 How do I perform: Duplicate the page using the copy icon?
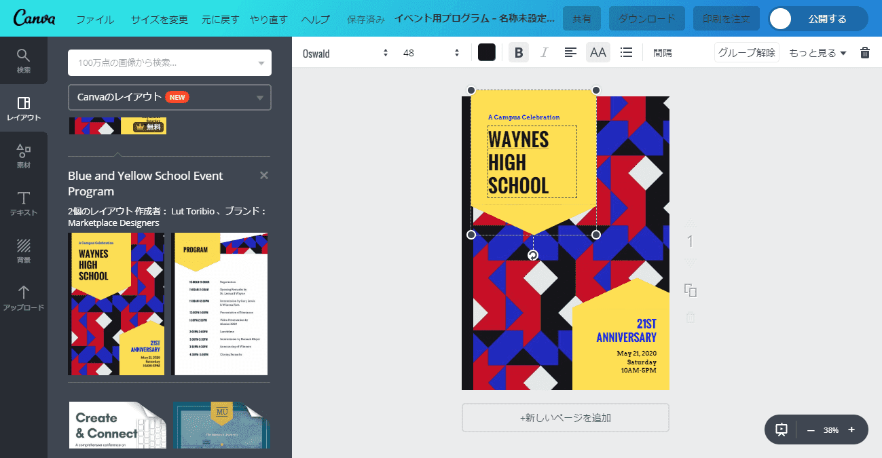coord(690,290)
